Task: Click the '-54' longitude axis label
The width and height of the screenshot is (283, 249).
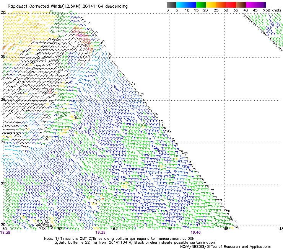Action: click(114, 229)
